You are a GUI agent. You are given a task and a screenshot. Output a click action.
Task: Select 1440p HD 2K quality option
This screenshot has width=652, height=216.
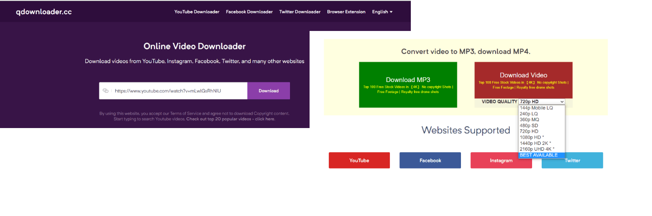click(x=542, y=143)
